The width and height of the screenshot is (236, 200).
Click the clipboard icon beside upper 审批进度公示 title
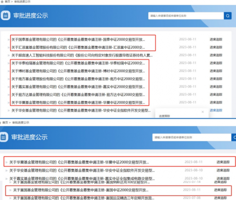tap(6, 16)
